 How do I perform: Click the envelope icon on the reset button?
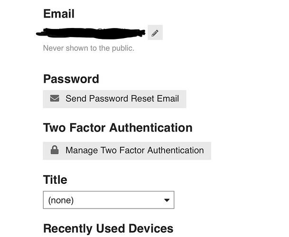click(55, 98)
